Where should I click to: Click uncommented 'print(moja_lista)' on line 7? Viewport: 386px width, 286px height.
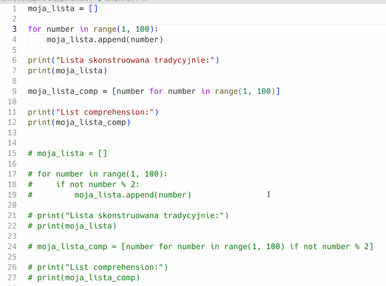67,70
